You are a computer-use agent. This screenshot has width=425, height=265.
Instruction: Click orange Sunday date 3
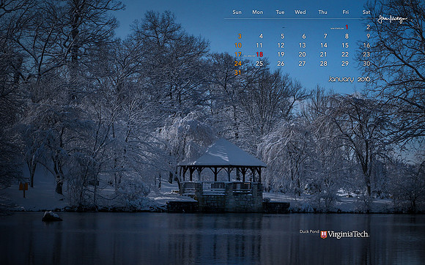tap(240, 36)
